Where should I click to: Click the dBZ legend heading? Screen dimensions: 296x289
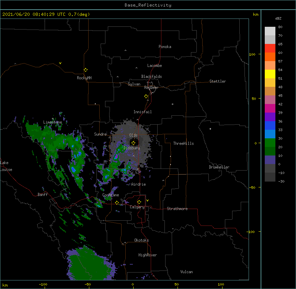point(278,19)
